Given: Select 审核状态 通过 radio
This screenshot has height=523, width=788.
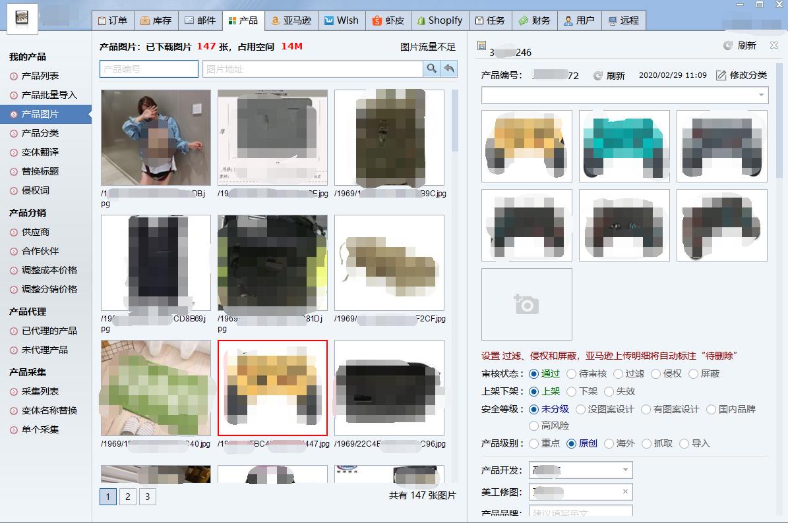Looking at the screenshot, I should (533, 374).
